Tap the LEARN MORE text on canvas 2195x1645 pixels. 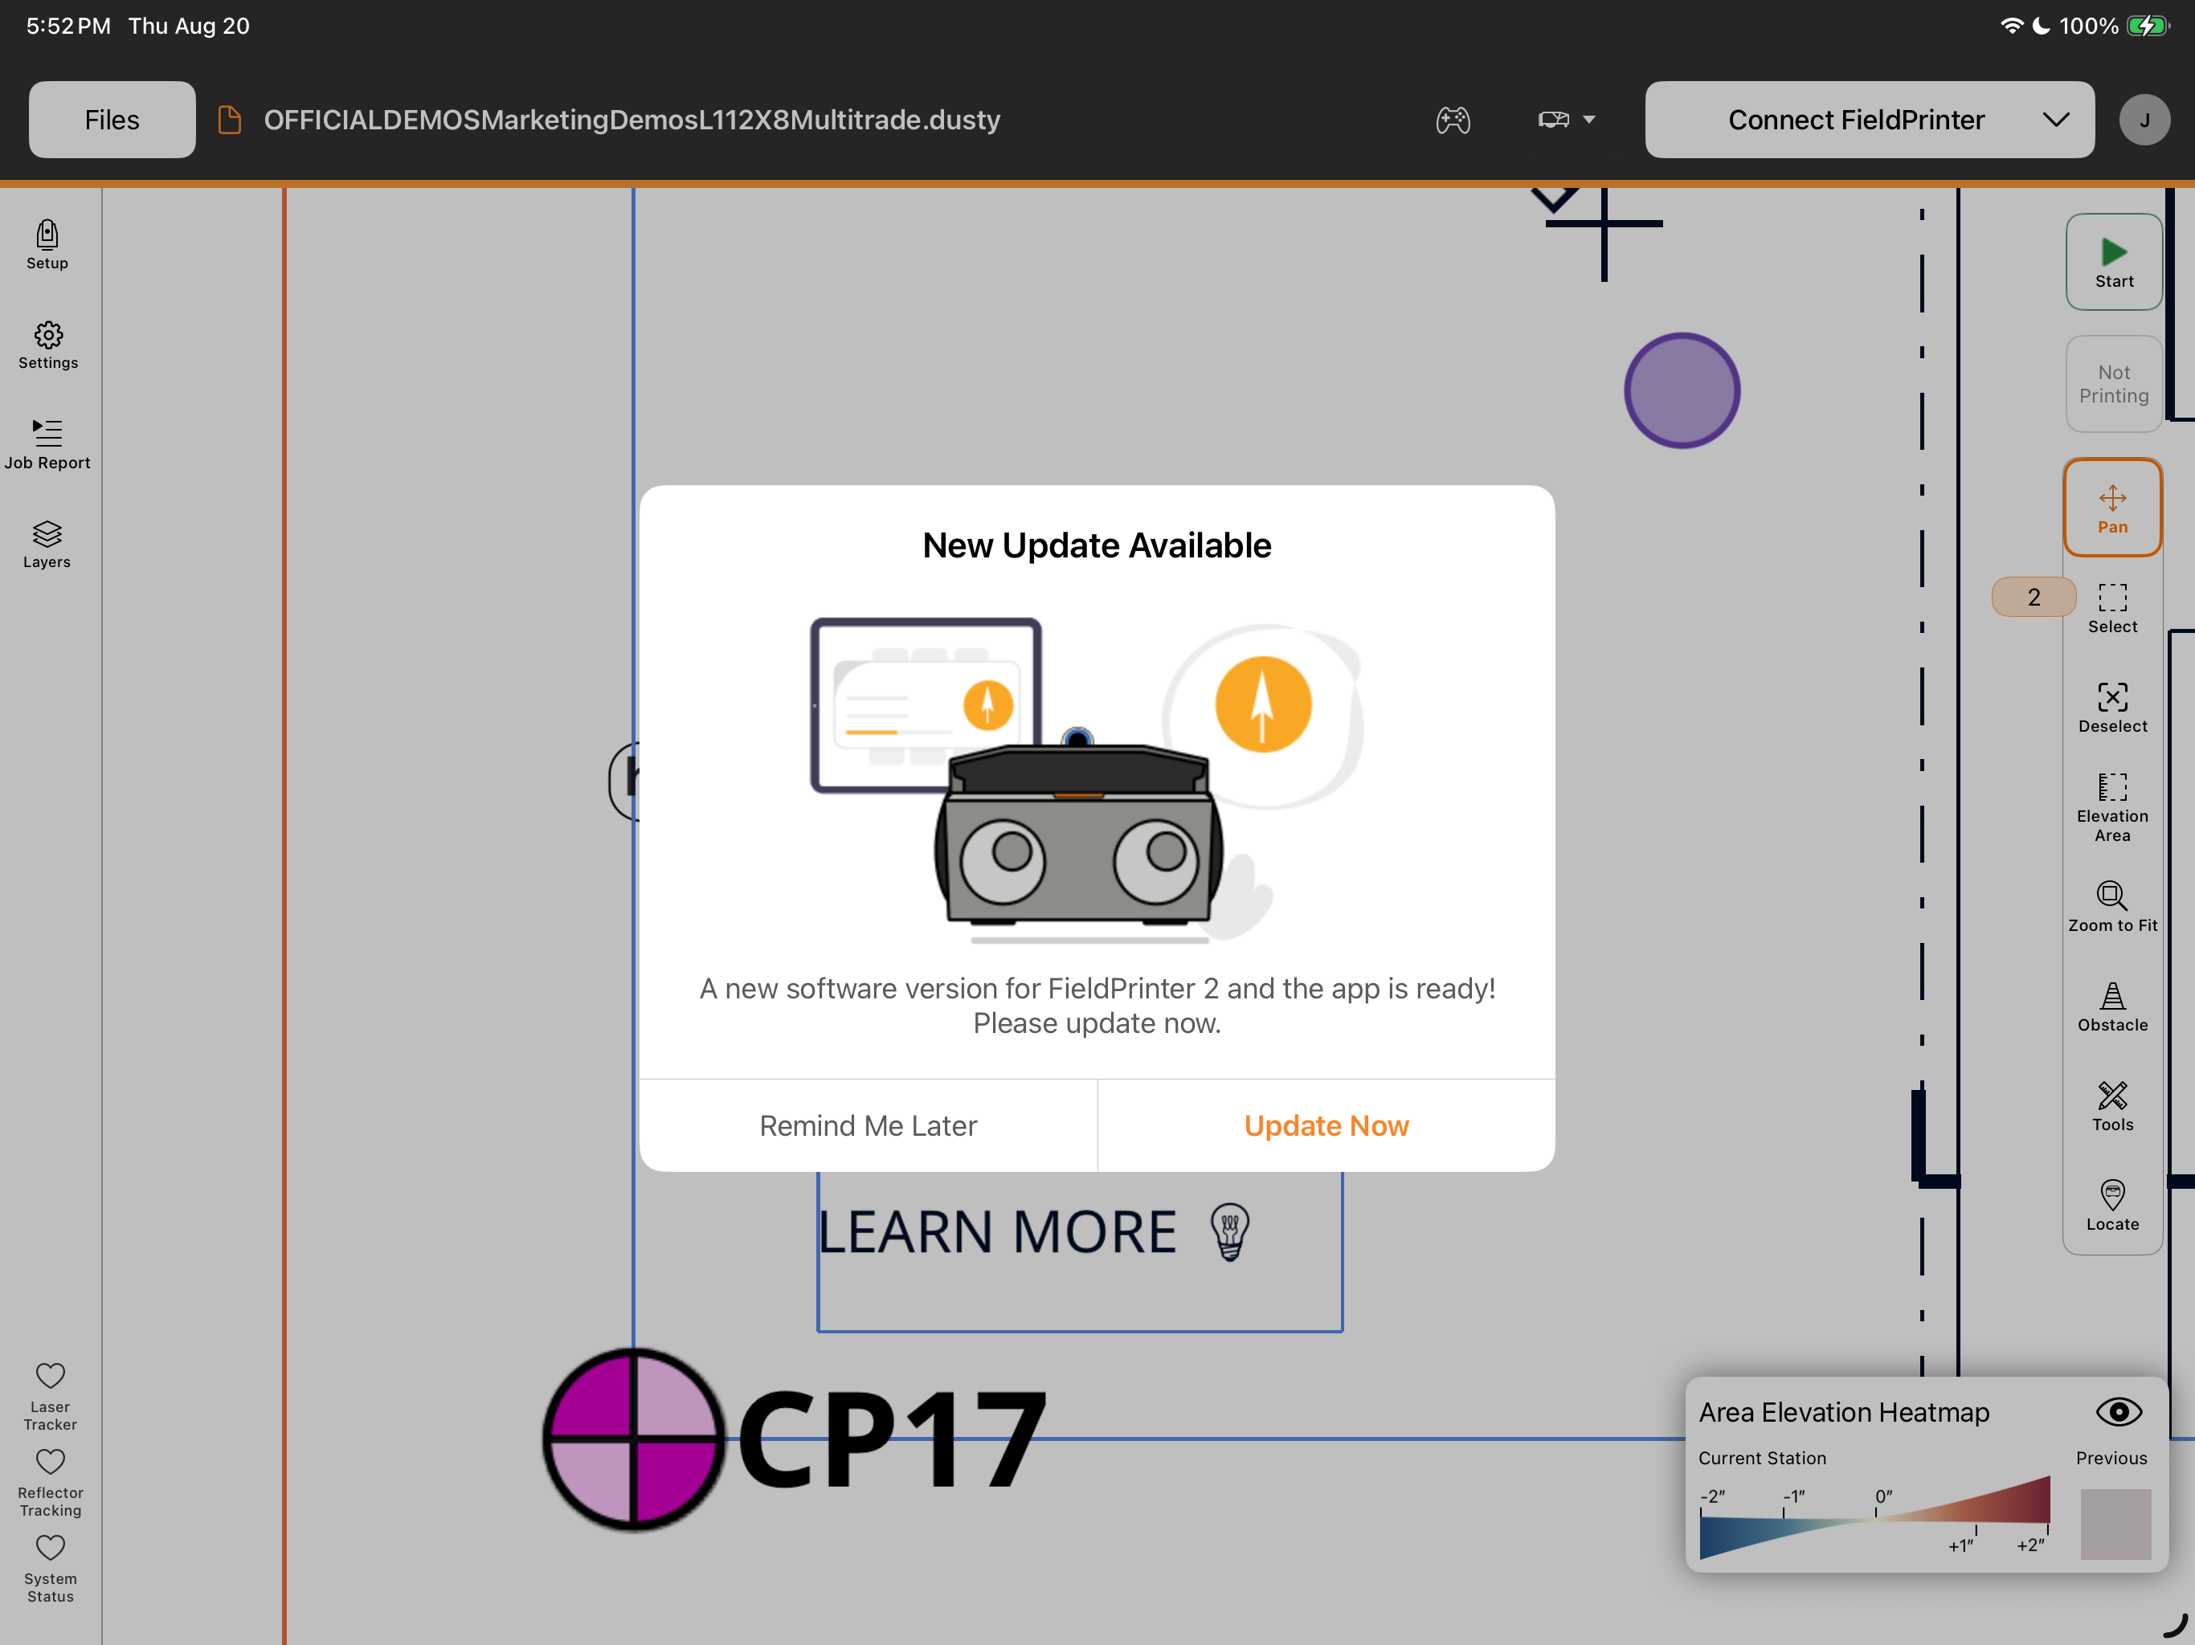pyautogui.click(x=996, y=1231)
